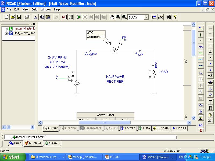Open the View menu
Screen dimensions: 215x161
point(25,9)
